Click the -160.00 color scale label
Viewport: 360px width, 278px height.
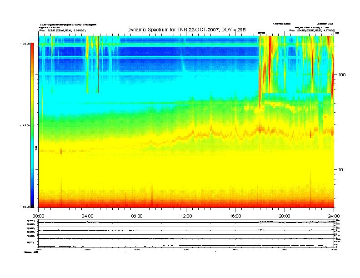click(25, 207)
